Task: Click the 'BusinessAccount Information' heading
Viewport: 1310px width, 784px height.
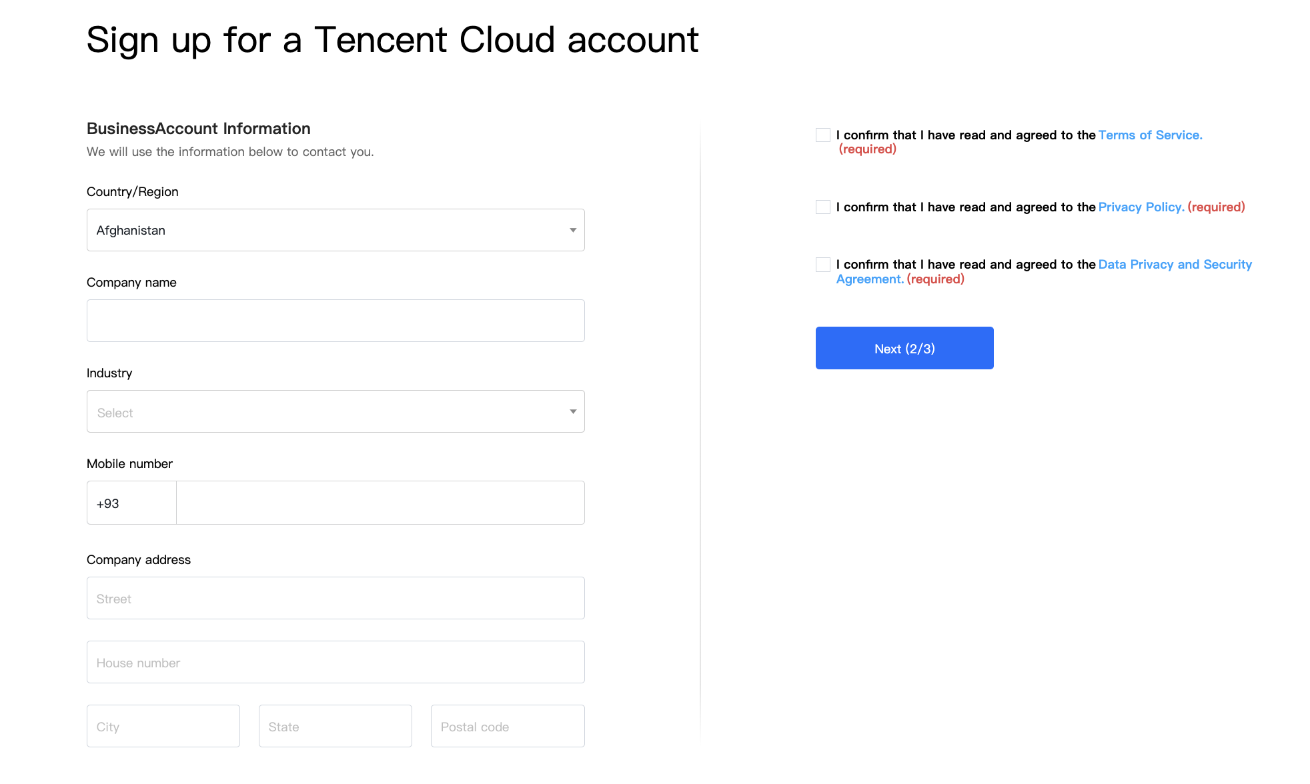Action: click(x=199, y=129)
